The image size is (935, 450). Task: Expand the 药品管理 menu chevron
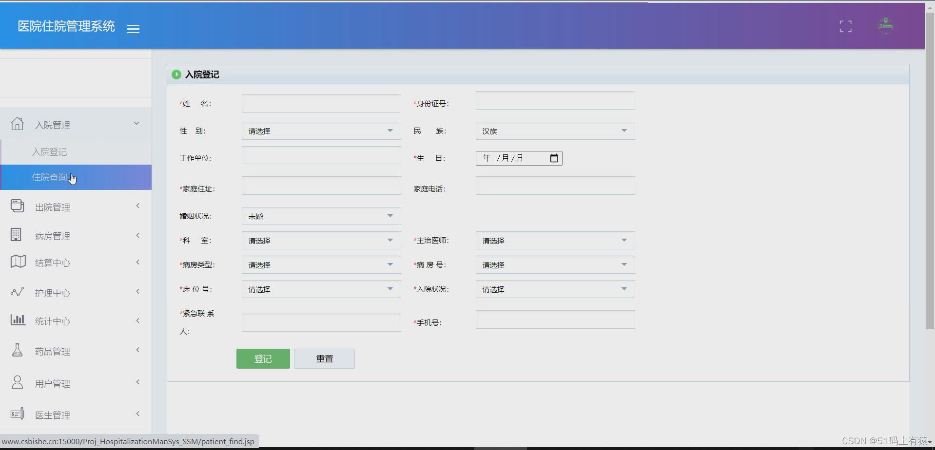click(138, 350)
